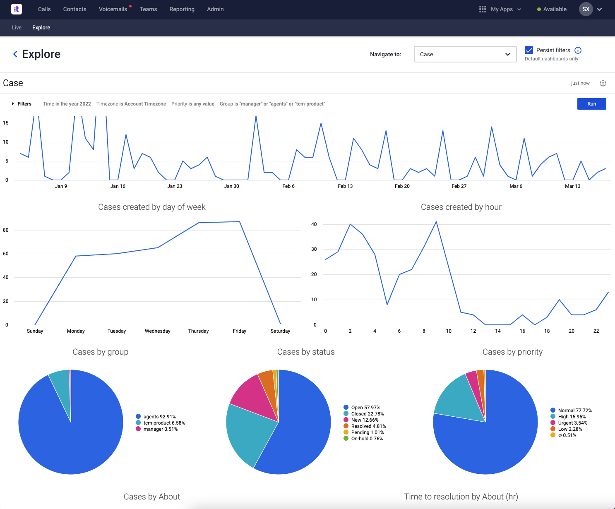Open the Admin section
Viewport: 615px width, 509px height.
click(x=215, y=9)
